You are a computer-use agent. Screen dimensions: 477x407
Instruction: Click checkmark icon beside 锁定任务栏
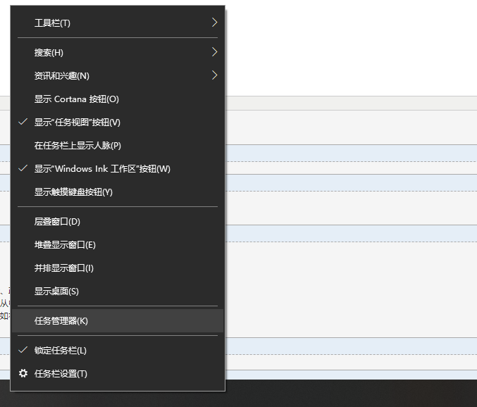tap(23, 350)
